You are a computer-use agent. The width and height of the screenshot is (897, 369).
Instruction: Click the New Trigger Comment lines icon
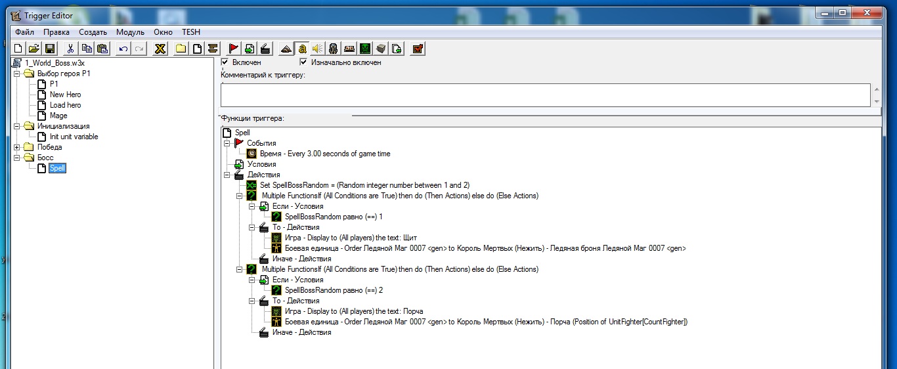tap(212, 48)
